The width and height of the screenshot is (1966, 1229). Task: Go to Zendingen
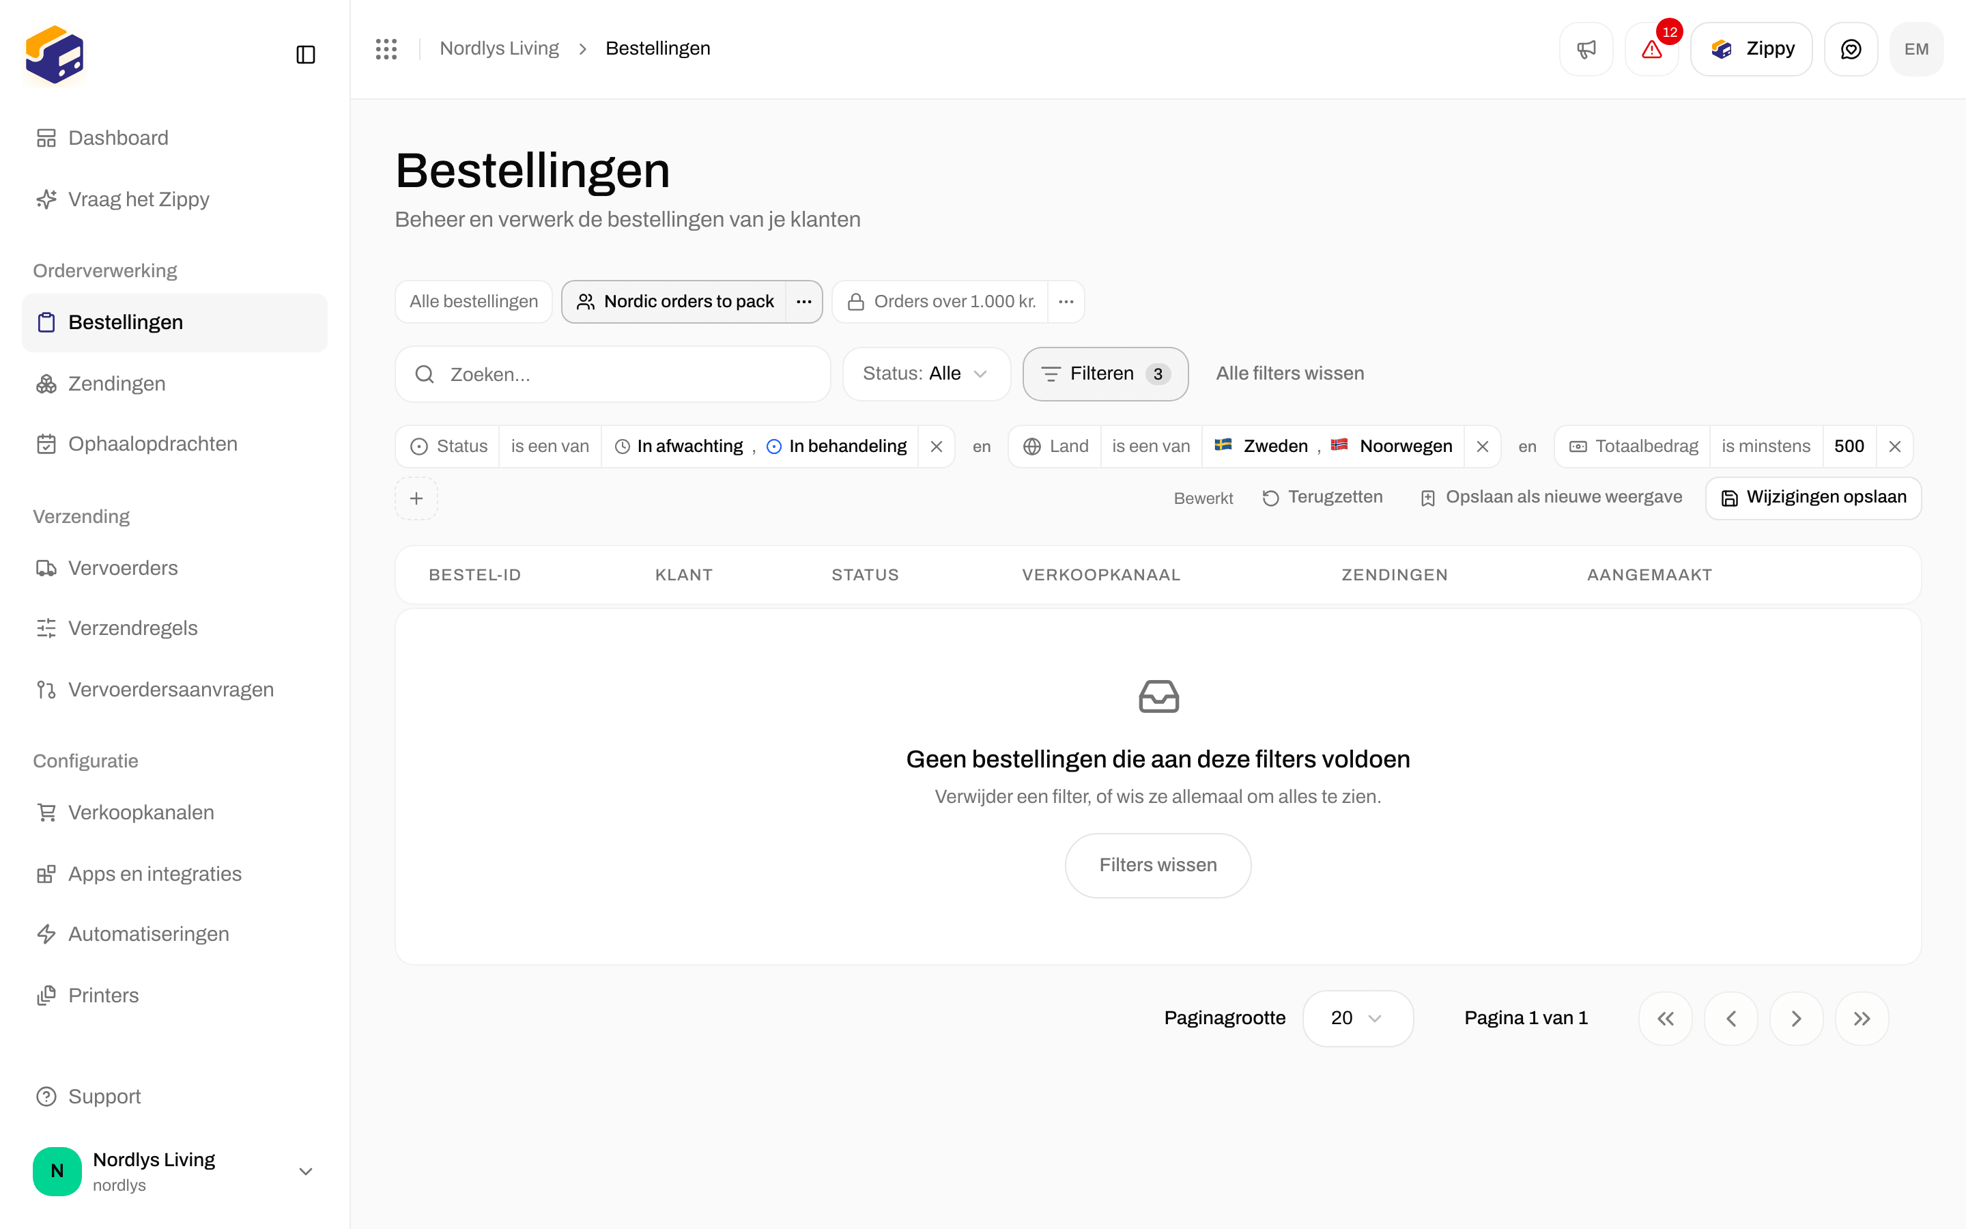175,384
